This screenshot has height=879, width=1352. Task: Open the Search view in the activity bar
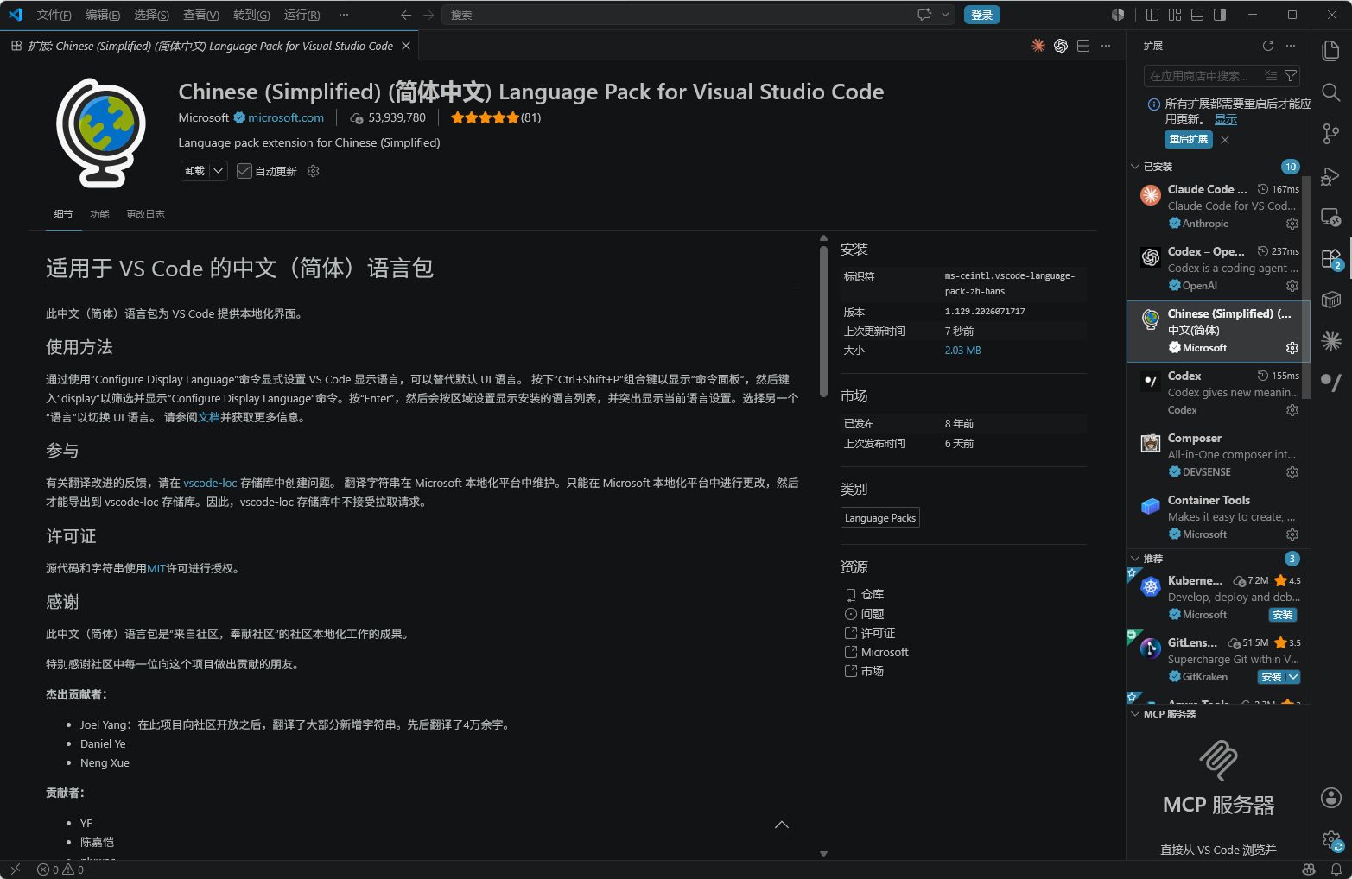(x=1331, y=92)
